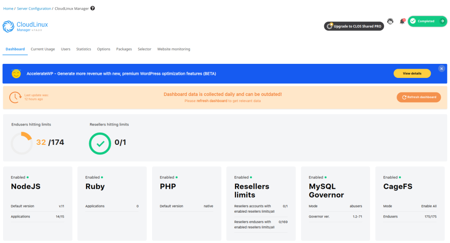Open the support avatar icon
The width and height of the screenshot is (450, 243).
pos(390,22)
